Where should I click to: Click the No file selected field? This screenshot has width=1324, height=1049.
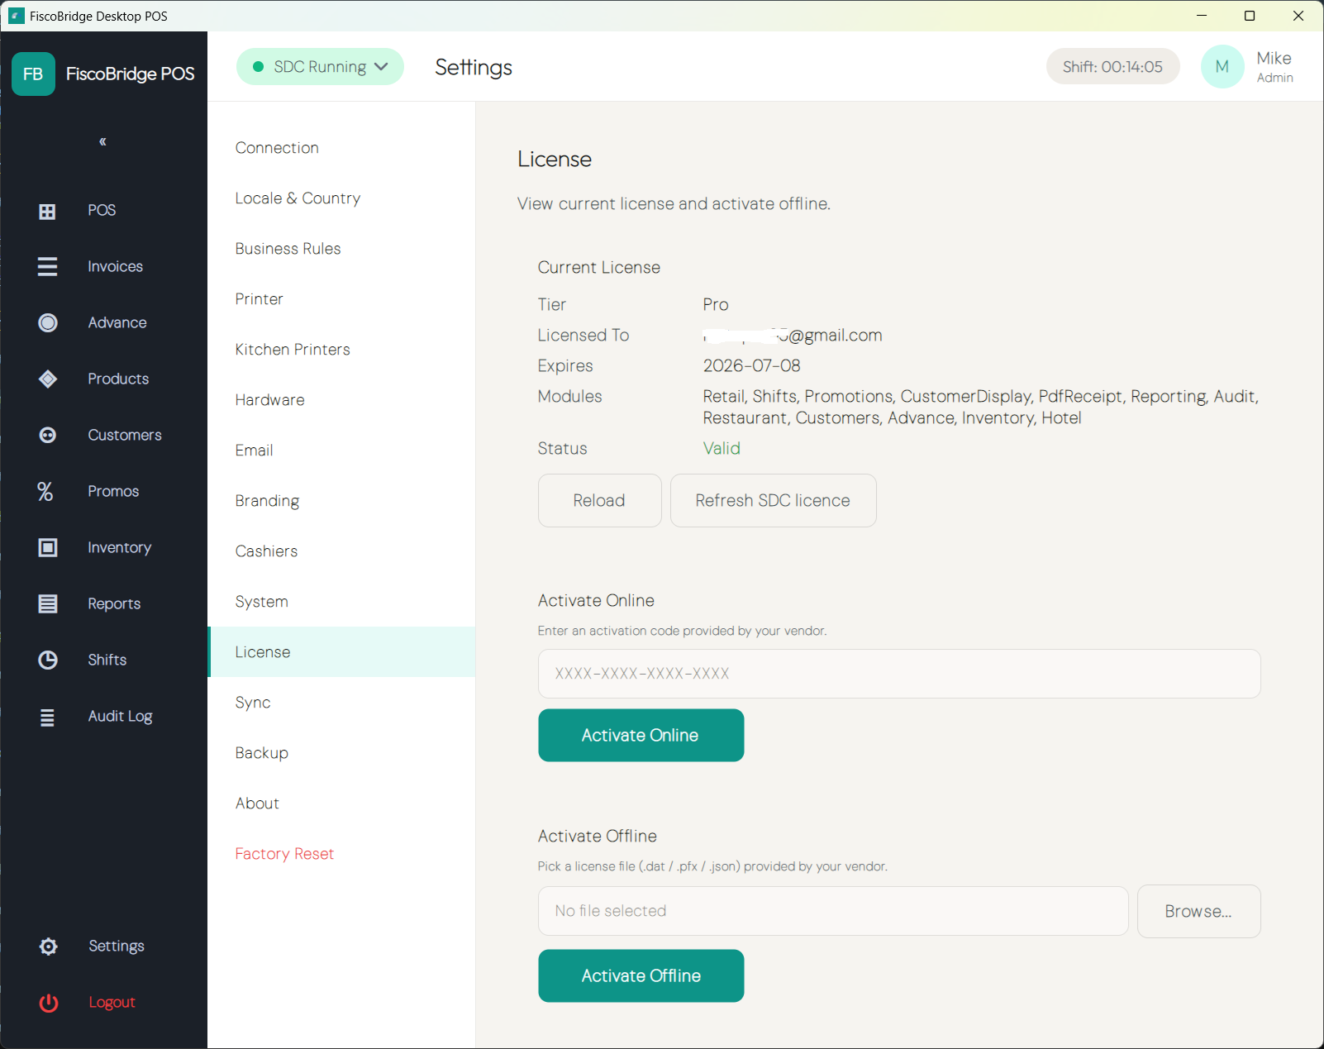(x=833, y=911)
